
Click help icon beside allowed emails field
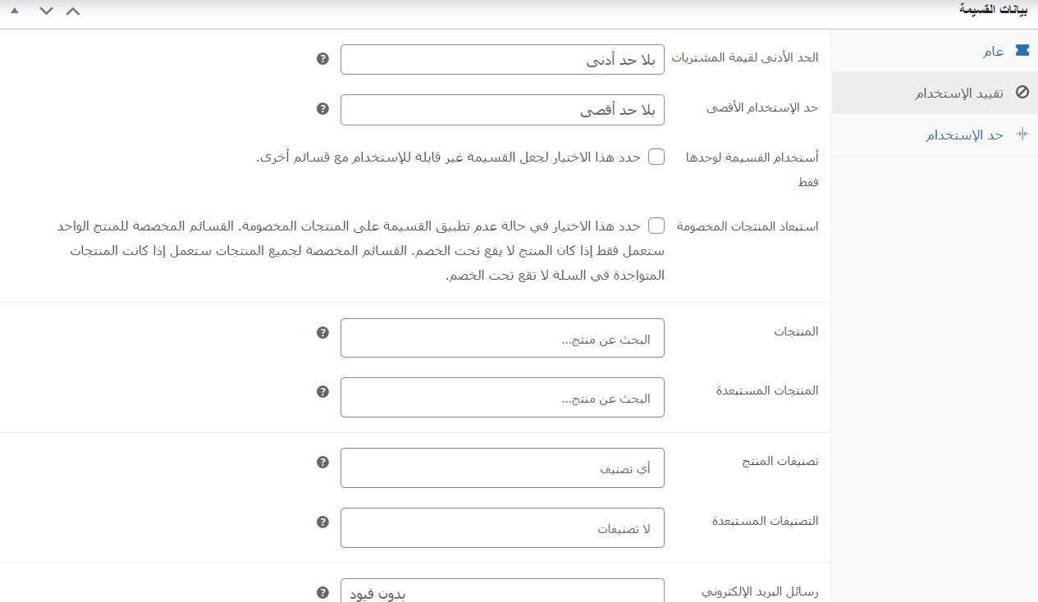(322, 592)
